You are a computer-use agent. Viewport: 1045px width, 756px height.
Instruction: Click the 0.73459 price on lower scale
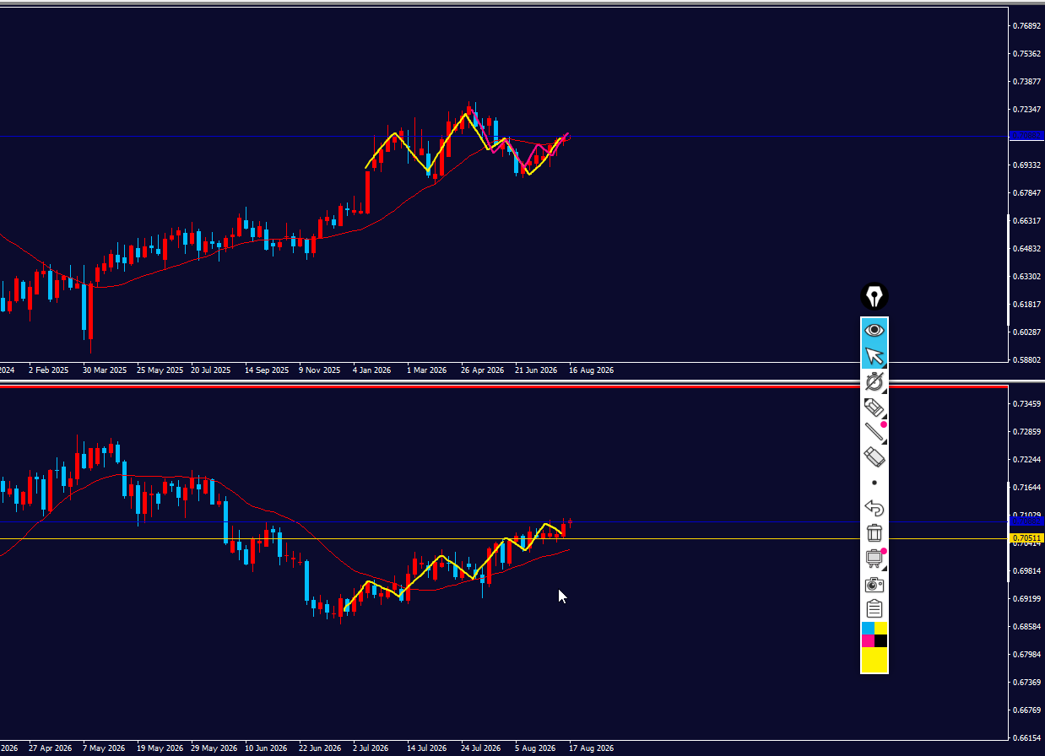point(1026,403)
